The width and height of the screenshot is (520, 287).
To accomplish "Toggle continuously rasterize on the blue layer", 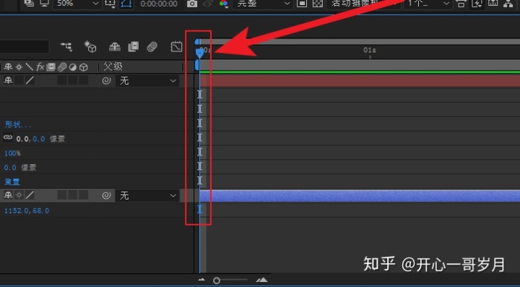I will pos(19,195).
